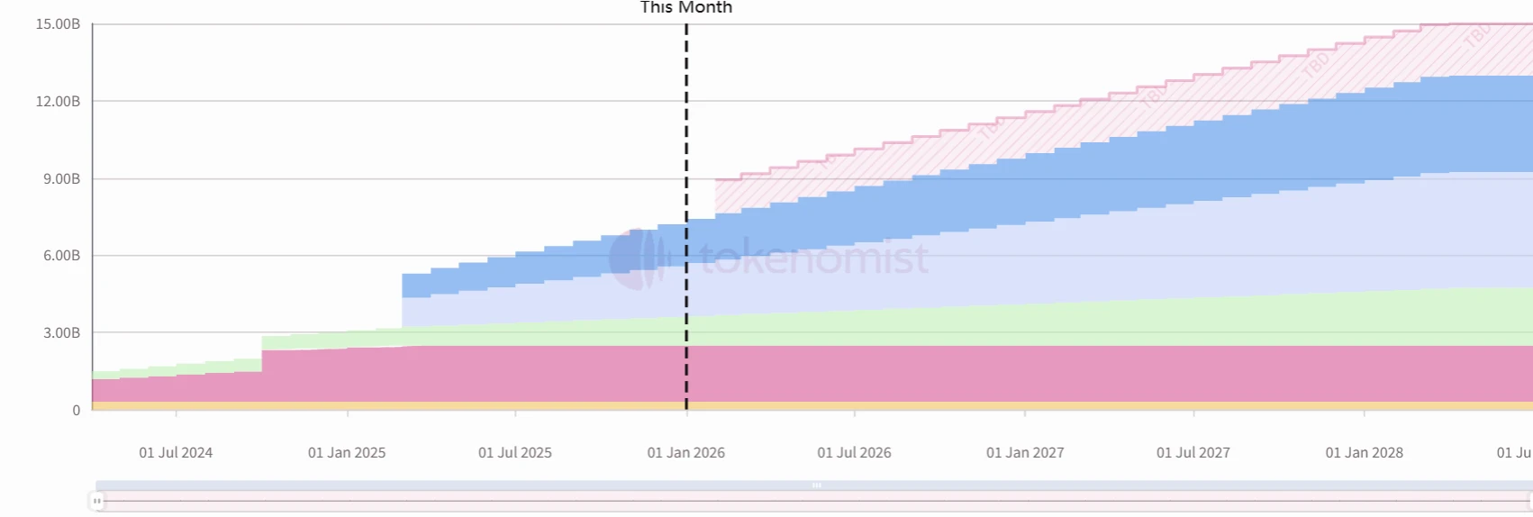The image size is (1533, 517).
Task: Click the 01 Jul 2027 date label
Action: [1193, 453]
